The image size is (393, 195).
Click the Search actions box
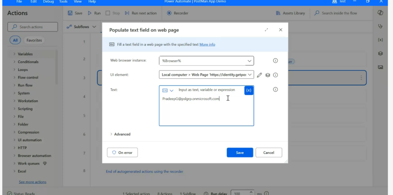(33, 27)
